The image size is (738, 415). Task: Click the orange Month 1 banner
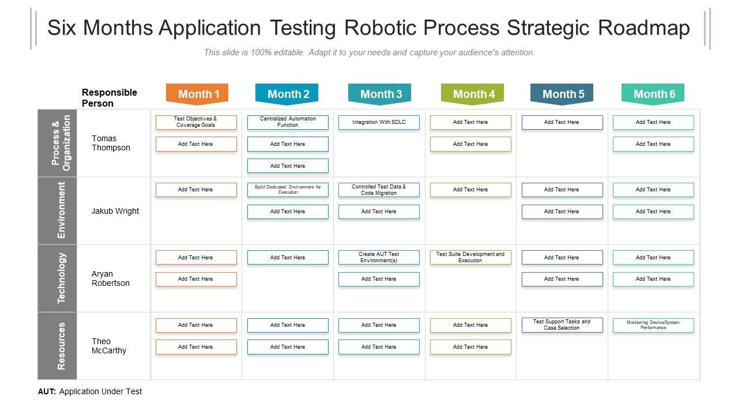pos(197,94)
